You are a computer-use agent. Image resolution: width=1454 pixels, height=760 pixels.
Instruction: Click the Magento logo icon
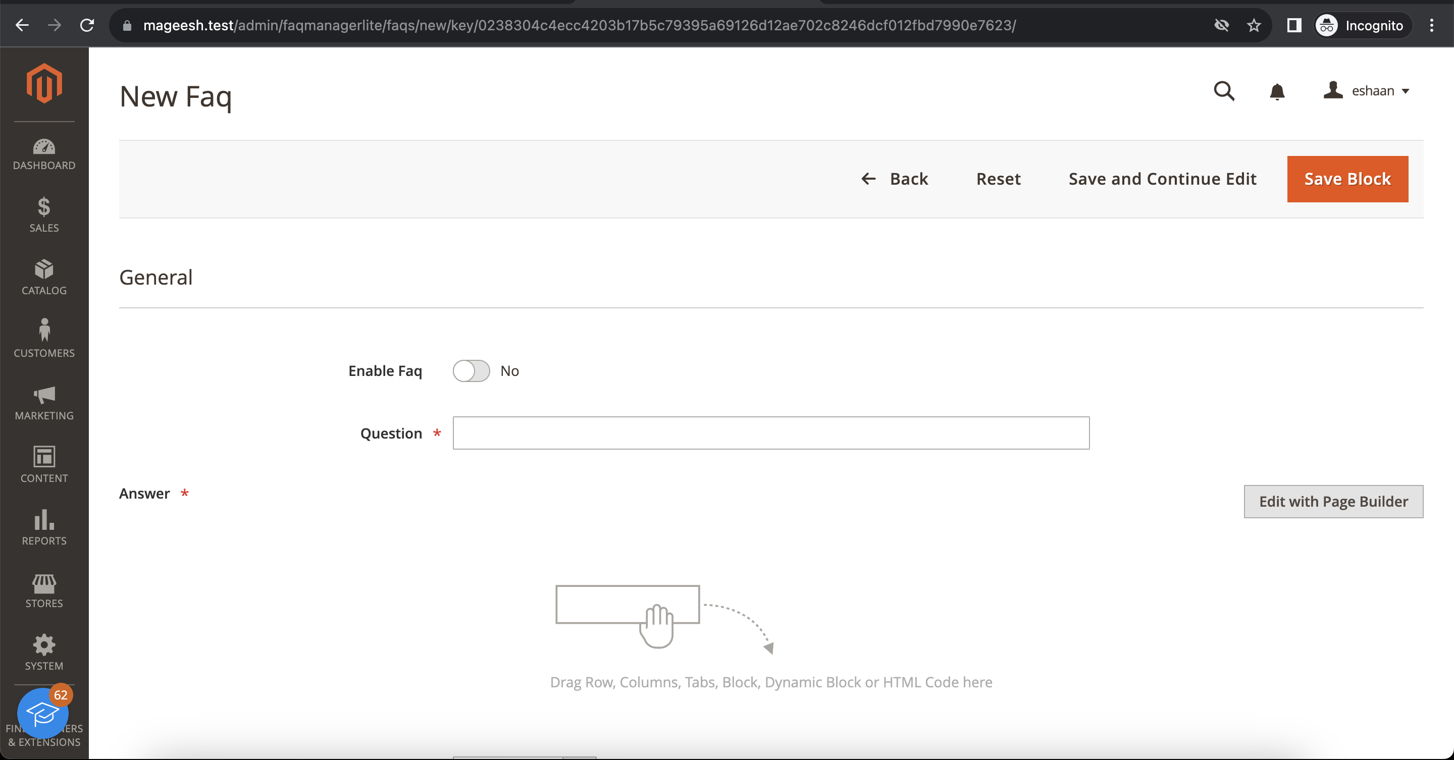pos(44,83)
